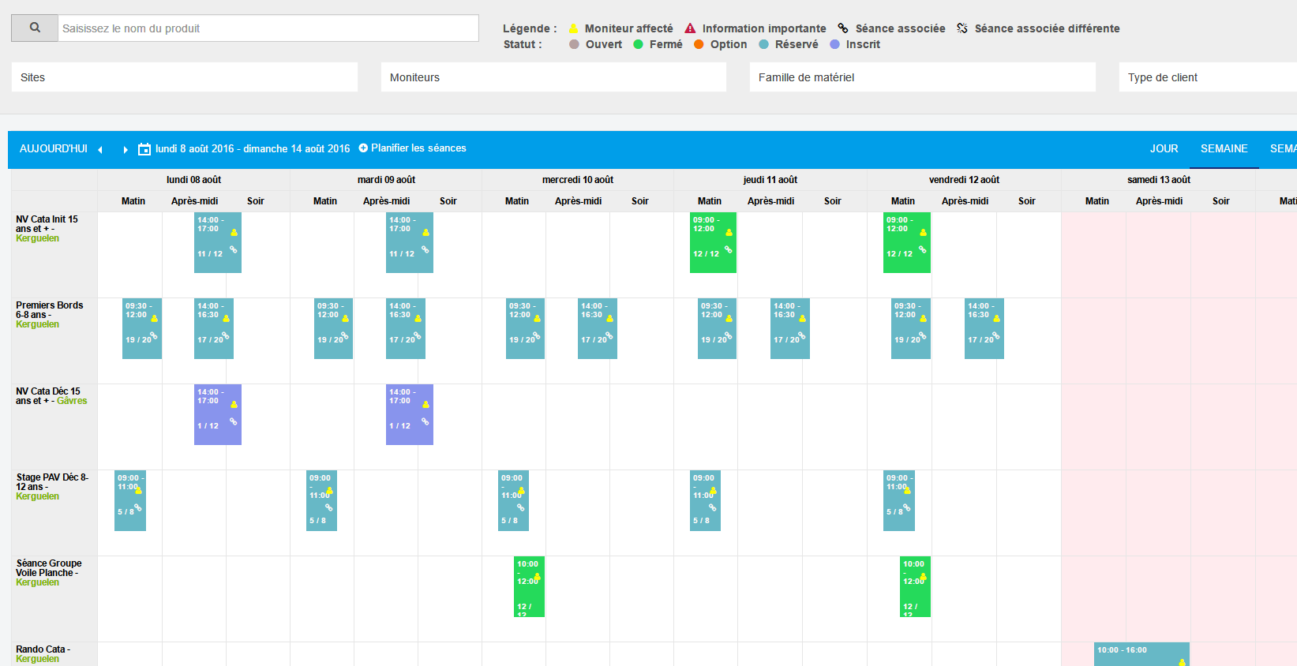This screenshot has width=1297, height=666.
Task: Click the 'NV Cata Init 15 ans et +' row label
Action: point(47,224)
